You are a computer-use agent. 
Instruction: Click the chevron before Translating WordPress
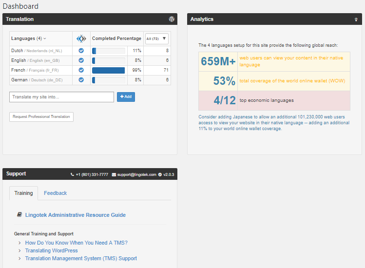pyautogui.click(x=19, y=250)
